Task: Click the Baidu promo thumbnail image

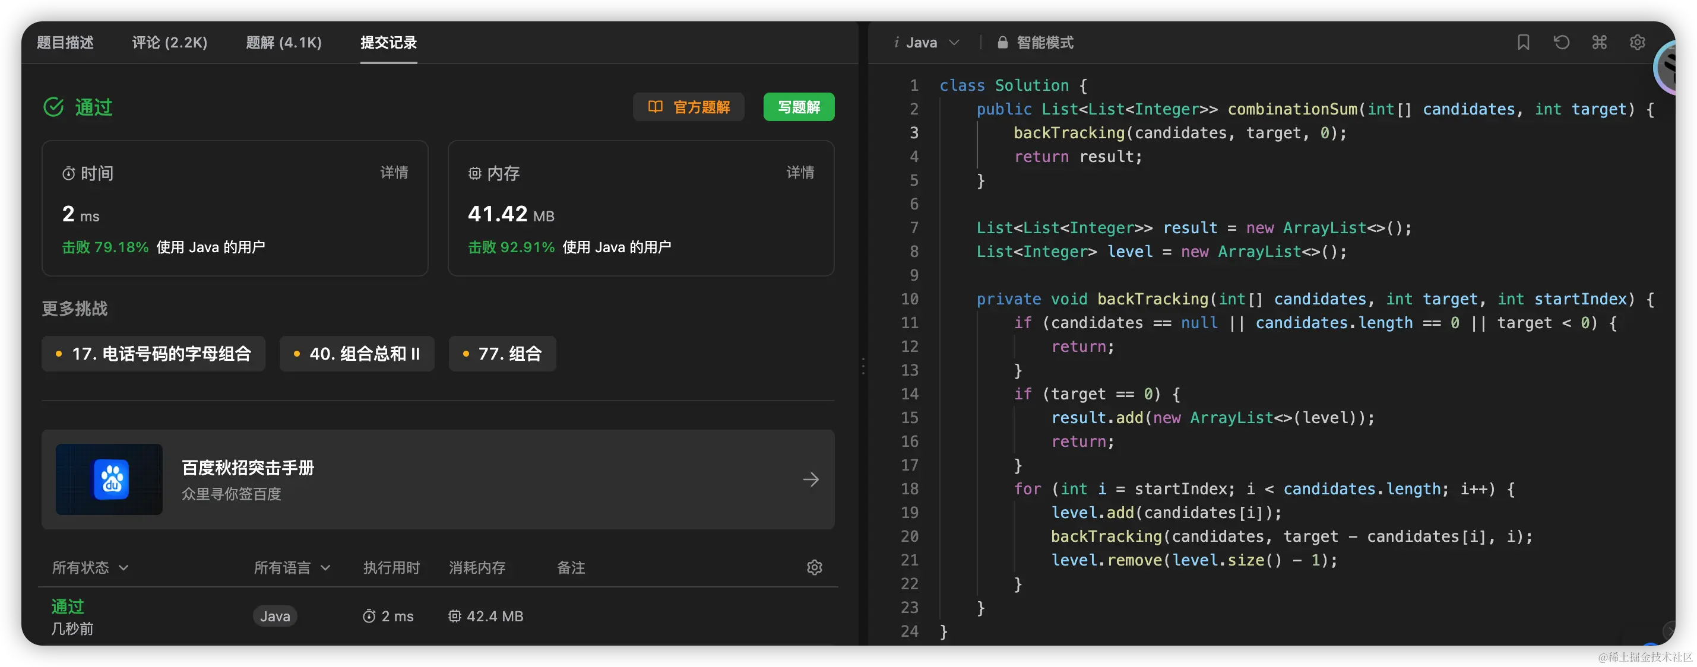Action: (109, 479)
